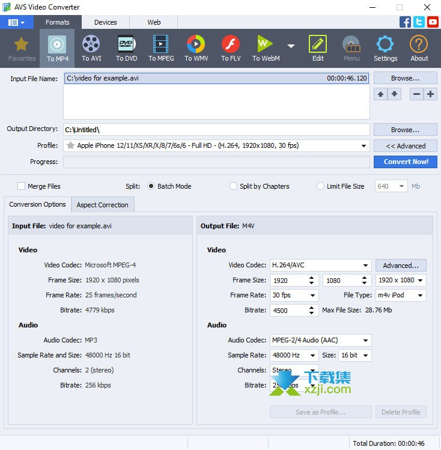Screen dimensions: 441x450
Task: Open the Sample Rate 48000 Hz dropdown
Action: tap(294, 355)
